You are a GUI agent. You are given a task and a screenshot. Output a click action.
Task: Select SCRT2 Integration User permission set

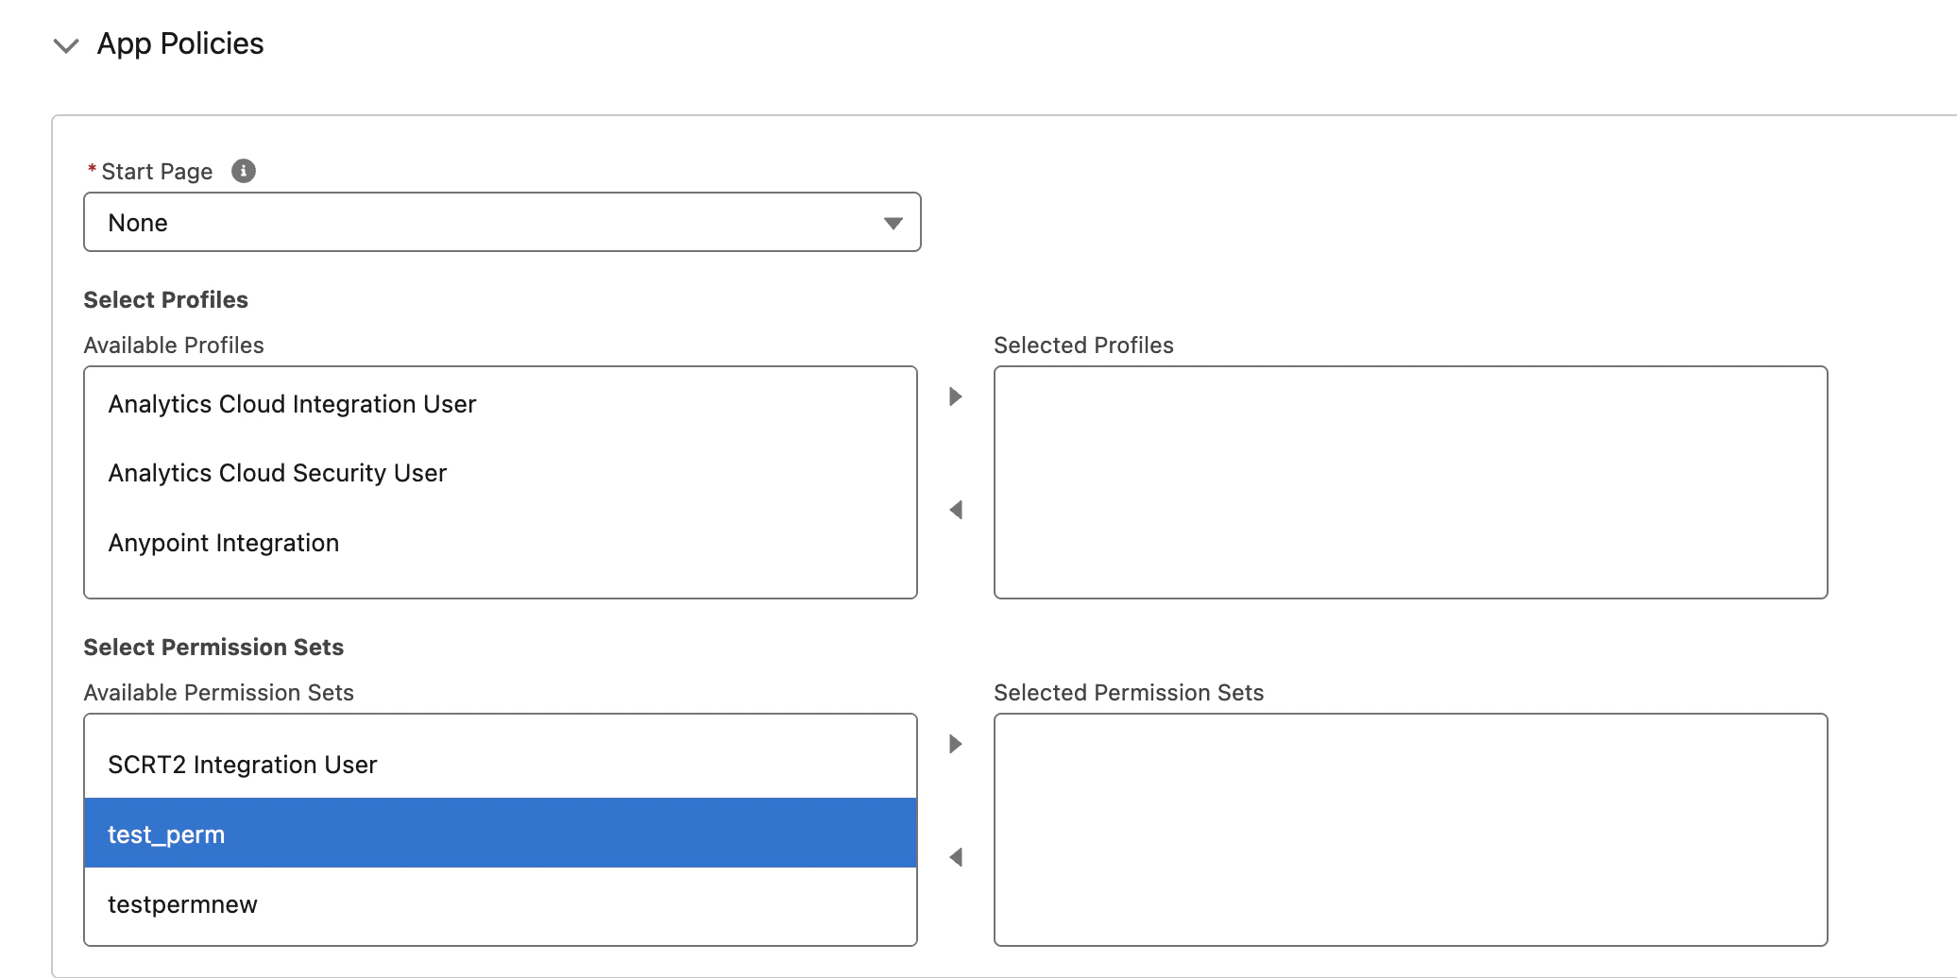pyautogui.click(x=242, y=765)
